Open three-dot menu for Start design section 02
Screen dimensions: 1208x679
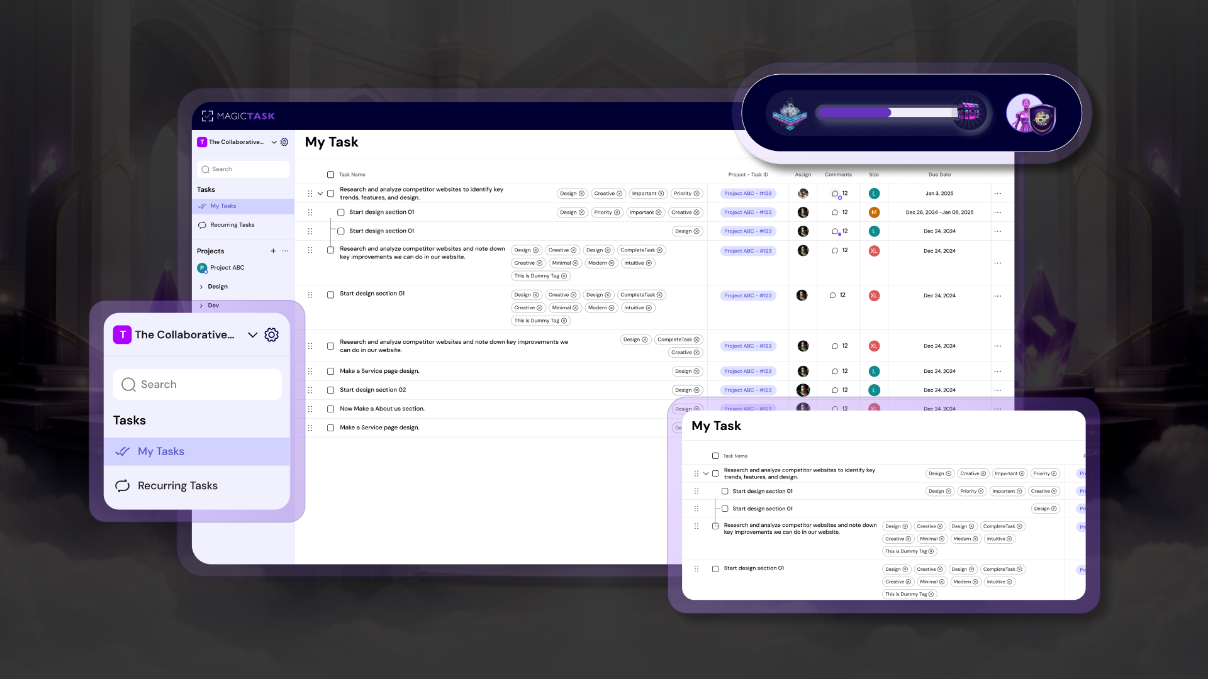coord(998,390)
